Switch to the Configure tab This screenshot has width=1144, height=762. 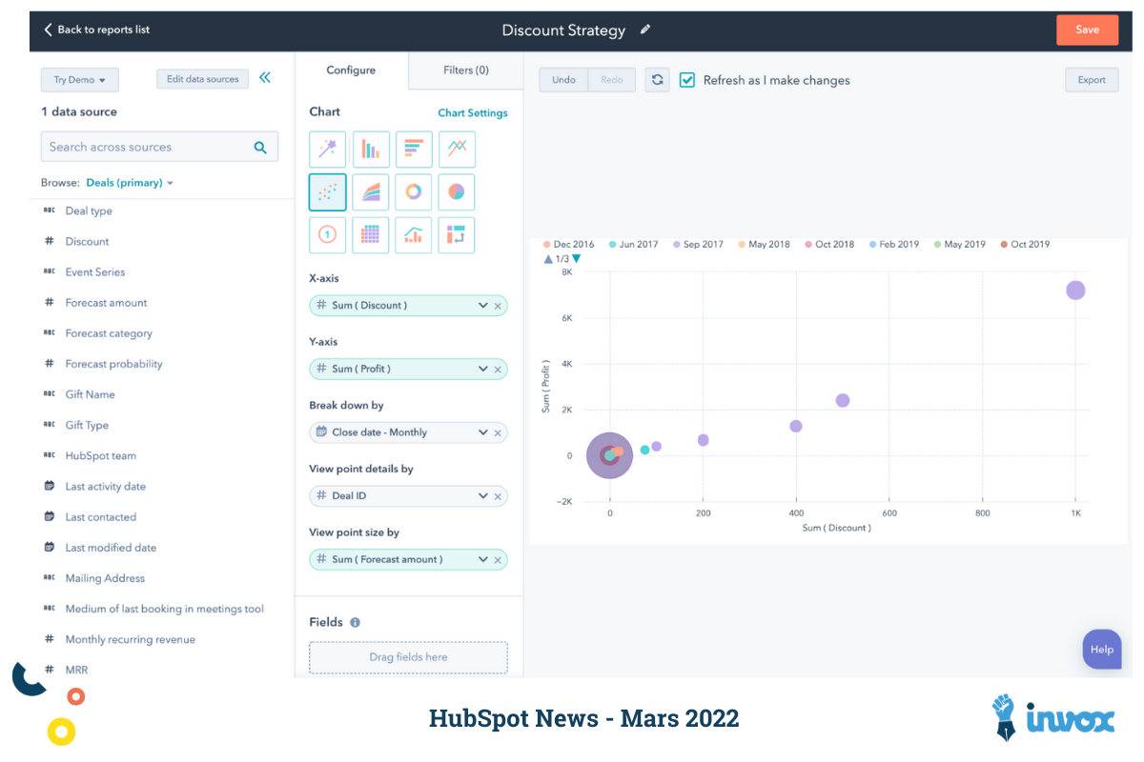click(351, 70)
